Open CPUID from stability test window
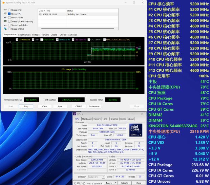Screen dimensions: 210x185 coord(79,106)
